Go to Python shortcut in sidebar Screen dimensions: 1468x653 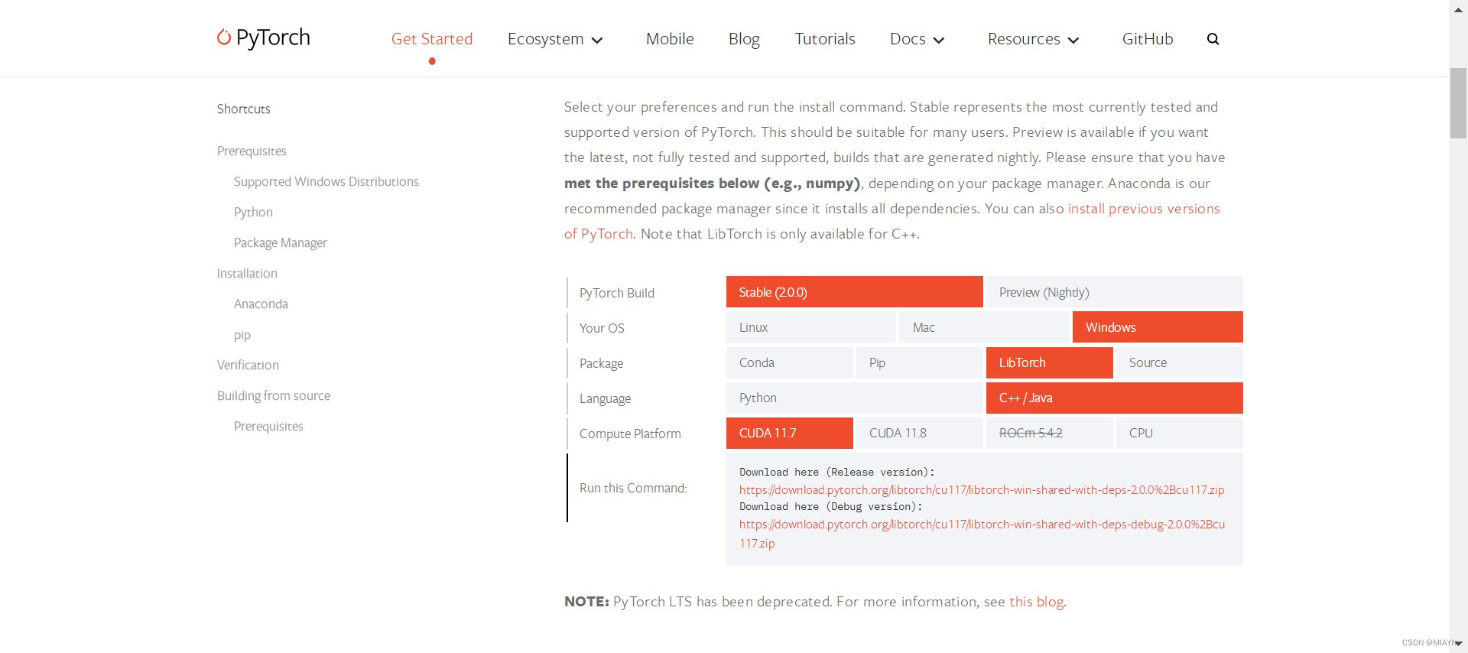tap(253, 213)
